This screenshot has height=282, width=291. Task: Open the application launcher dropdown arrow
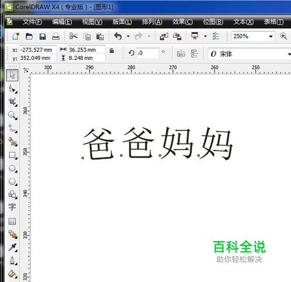click(x=205, y=36)
